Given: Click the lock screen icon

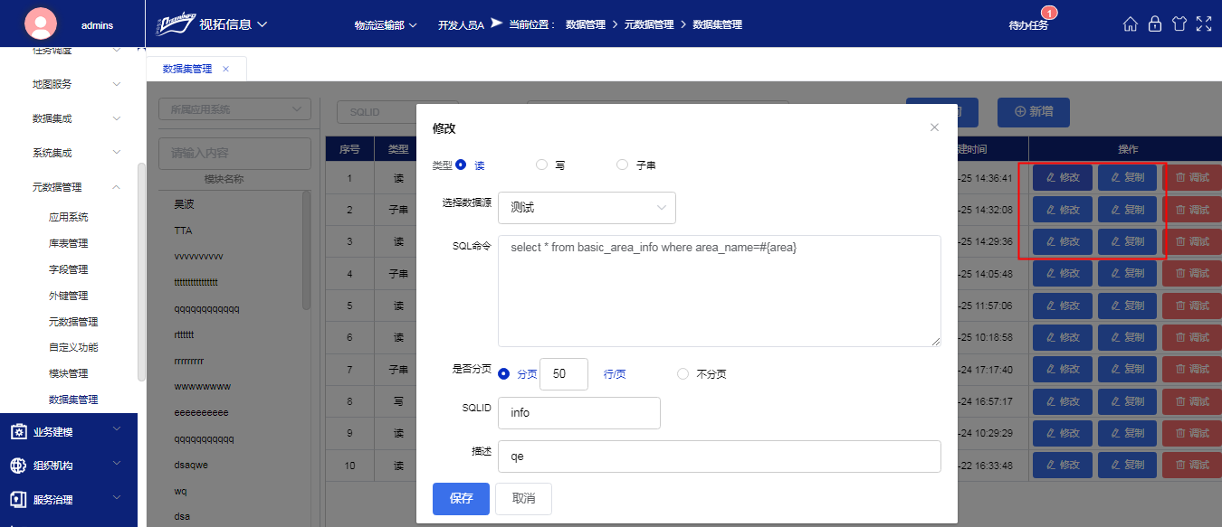Looking at the screenshot, I should click(x=1154, y=24).
